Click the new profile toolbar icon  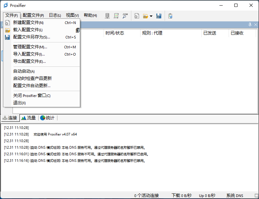[x=137, y=15]
